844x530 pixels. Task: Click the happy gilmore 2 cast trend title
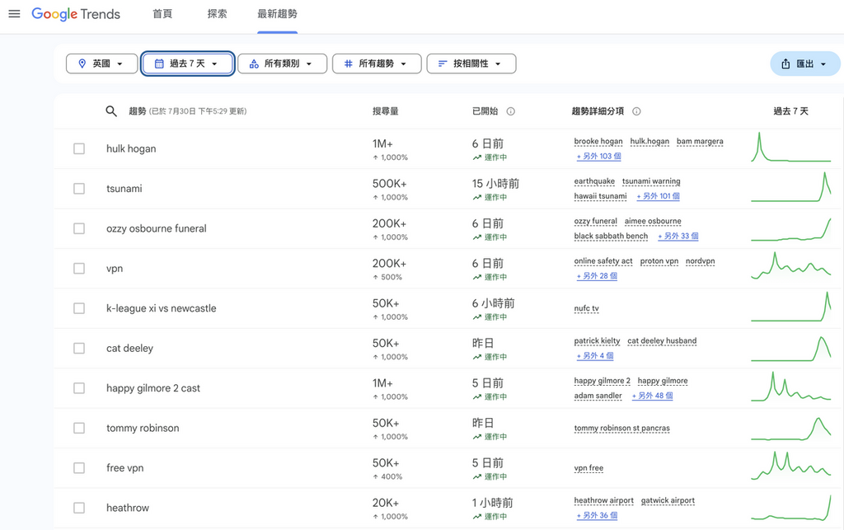point(153,388)
